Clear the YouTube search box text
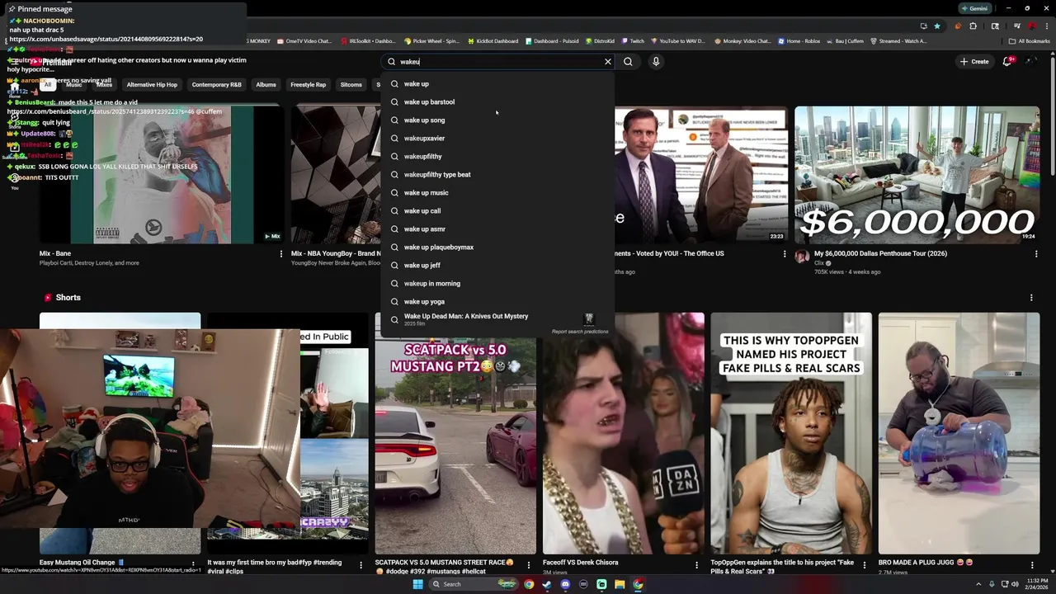This screenshot has width=1056, height=594. pyautogui.click(x=608, y=62)
